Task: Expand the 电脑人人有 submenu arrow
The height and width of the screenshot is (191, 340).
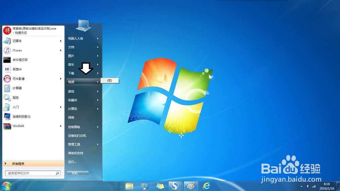Action: tap(98, 38)
